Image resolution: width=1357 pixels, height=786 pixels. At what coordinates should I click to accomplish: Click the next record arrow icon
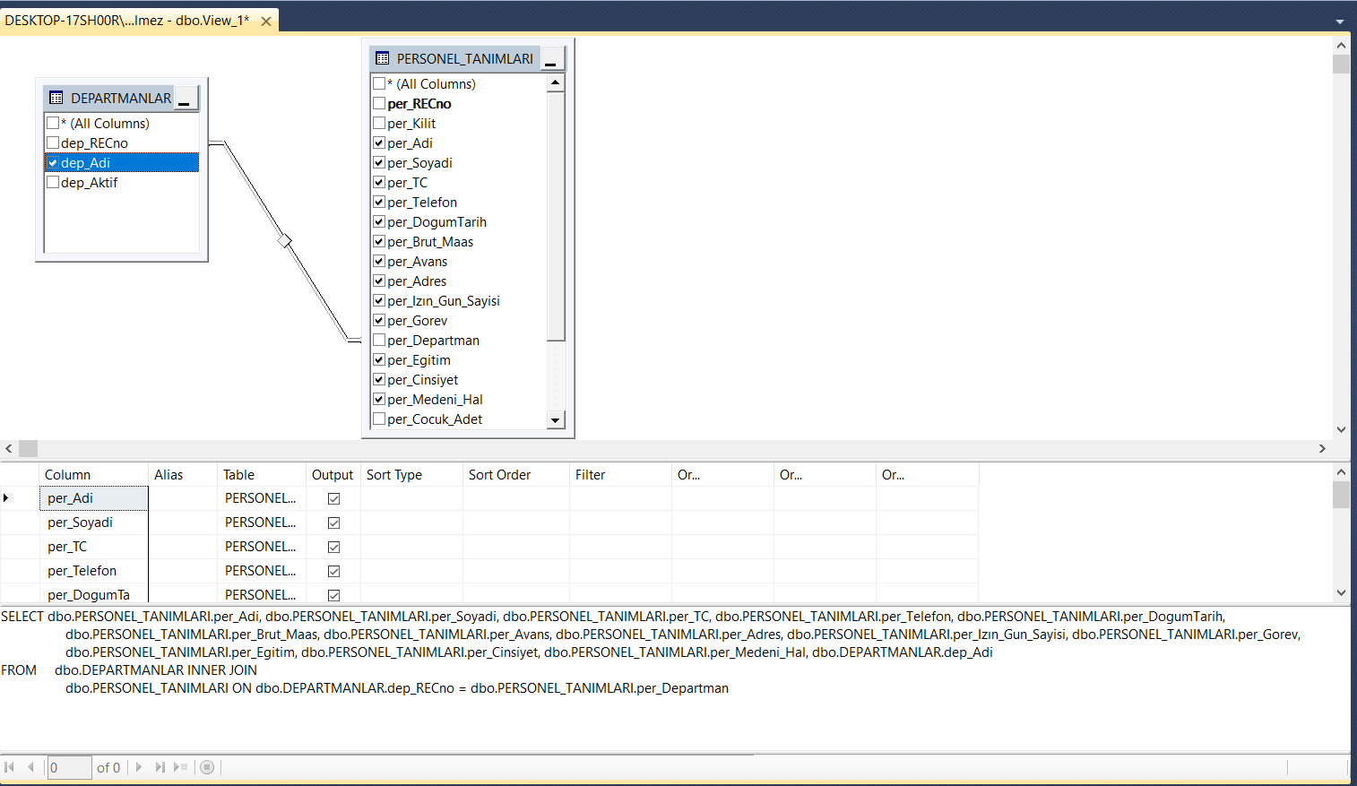coord(139,767)
